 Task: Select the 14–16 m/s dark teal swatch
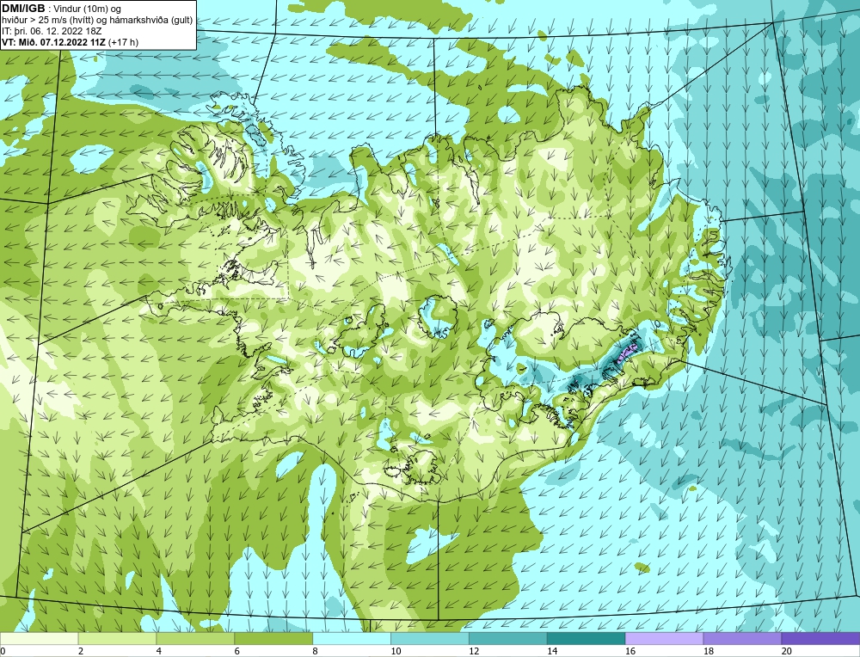tap(586, 639)
